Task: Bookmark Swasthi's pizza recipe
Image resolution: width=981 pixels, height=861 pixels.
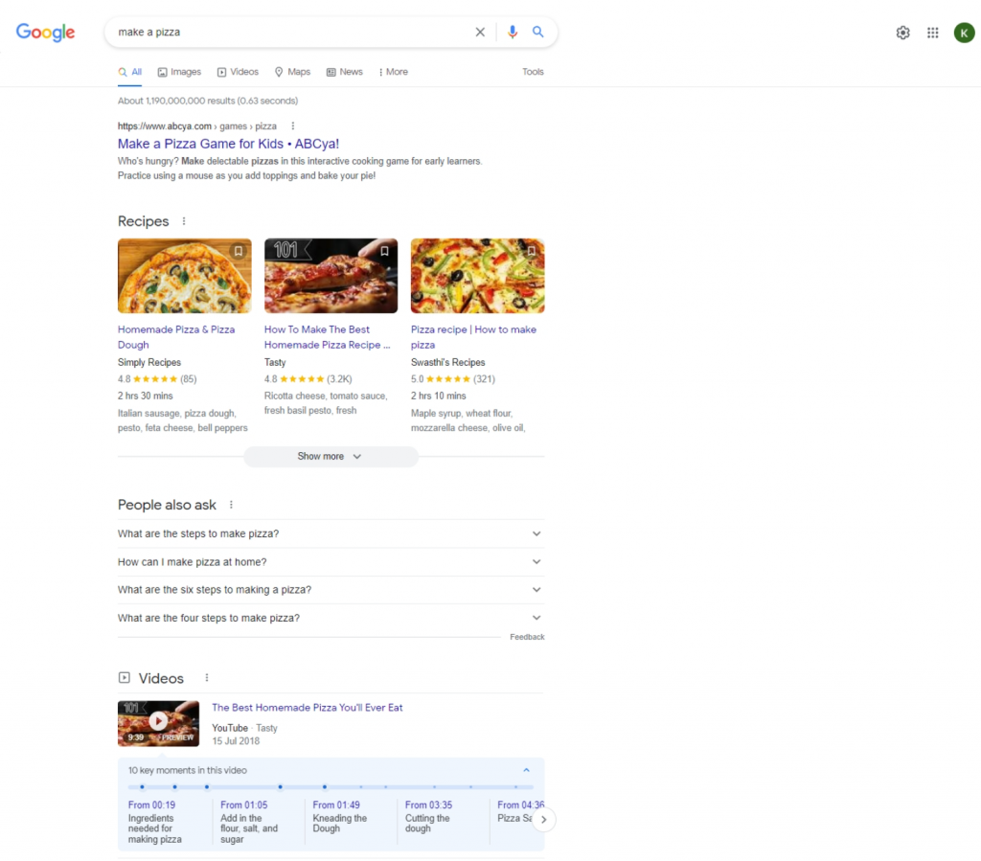Action: (531, 251)
